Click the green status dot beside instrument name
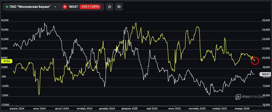The height and width of the screenshot is (112, 272). (x=7, y=7)
